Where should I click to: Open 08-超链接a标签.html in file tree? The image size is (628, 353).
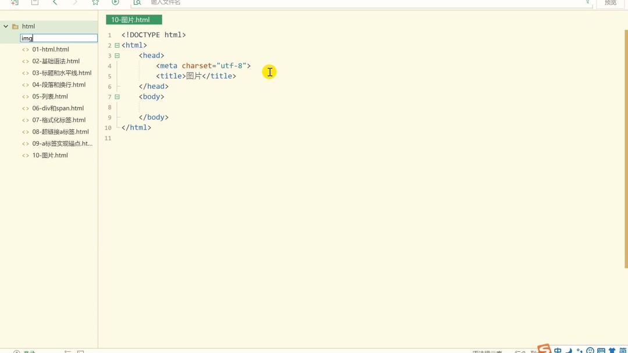pos(60,132)
